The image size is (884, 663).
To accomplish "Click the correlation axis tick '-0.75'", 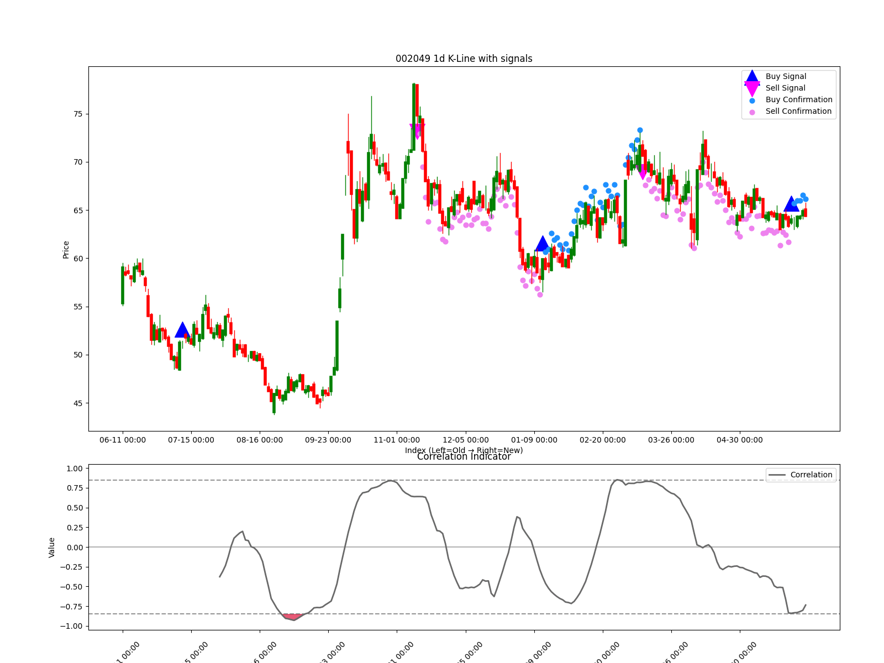I will click(72, 607).
